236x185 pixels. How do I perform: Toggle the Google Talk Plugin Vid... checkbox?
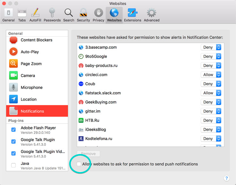pos(13,153)
